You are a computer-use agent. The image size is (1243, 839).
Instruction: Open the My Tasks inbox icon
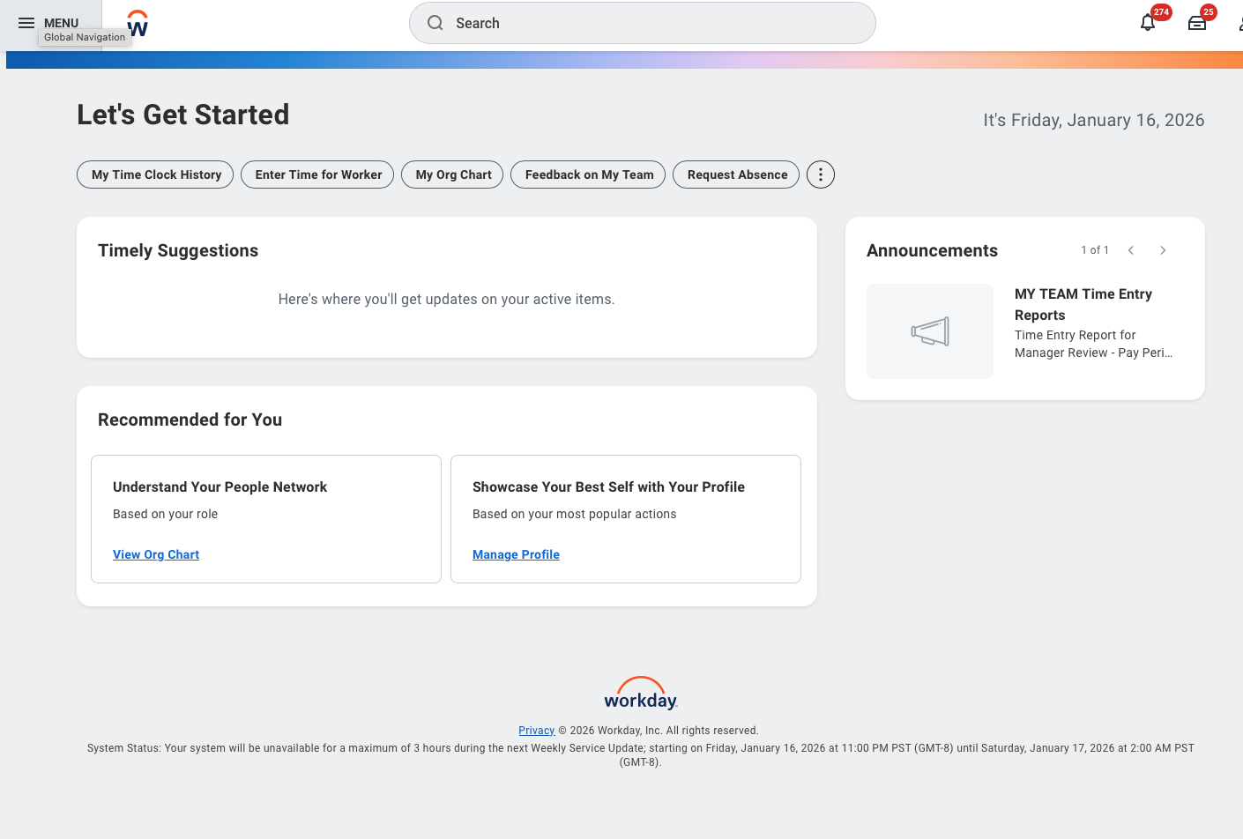pos(1197,23)
